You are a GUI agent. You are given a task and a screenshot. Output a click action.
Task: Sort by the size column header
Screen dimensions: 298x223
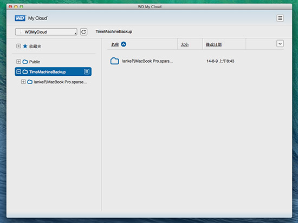click(x=185, y=44)
